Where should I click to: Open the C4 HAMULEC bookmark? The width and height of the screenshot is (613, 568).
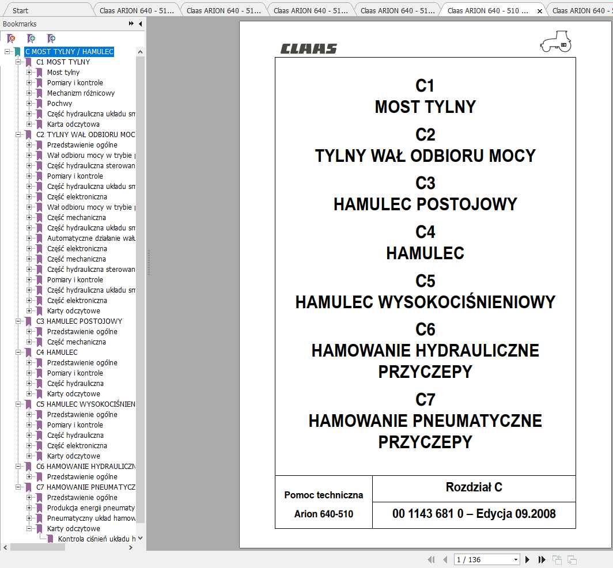click(56, 352)
